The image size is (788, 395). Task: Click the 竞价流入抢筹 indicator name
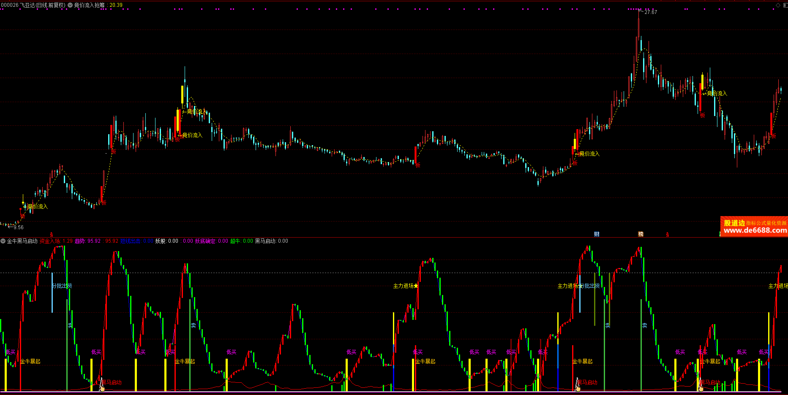(89, 5)
